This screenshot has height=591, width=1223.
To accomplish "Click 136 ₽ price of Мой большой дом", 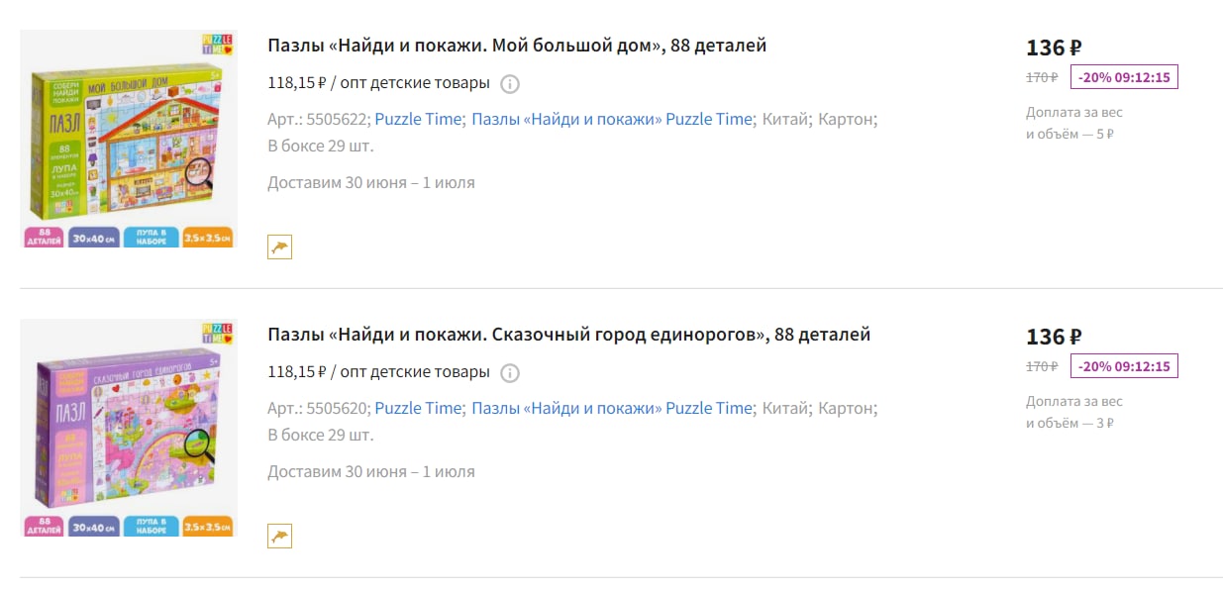I will tap(1054, 48).
